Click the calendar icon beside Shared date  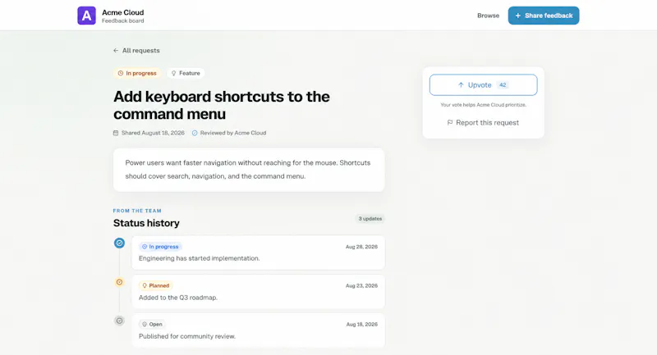[x=116, y=133]
